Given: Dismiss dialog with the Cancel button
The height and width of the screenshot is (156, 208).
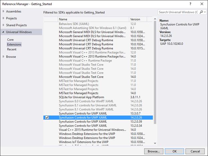Looking at the screenshot, I should [x=195, y=151].
